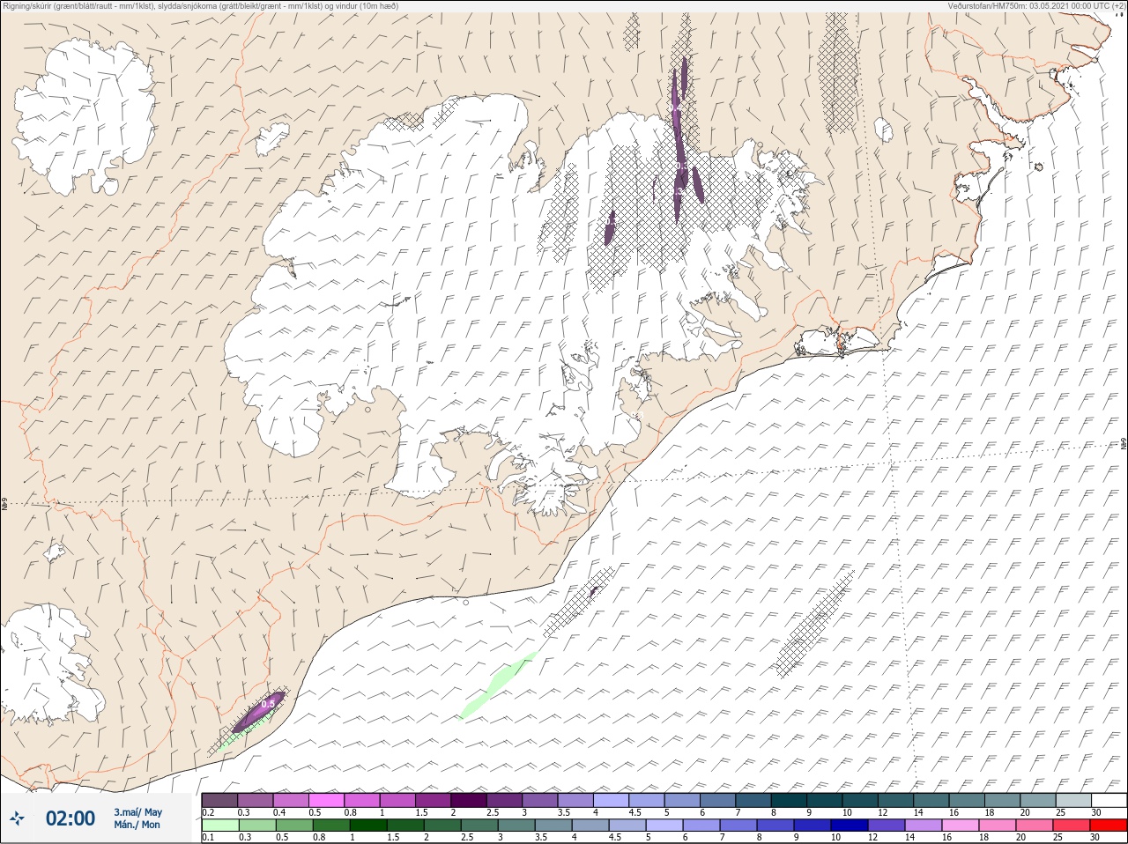Image resolution: width=1128 pixels, height=844 pixels.
Task: Click the '64N' latitude label at left edge
Action: tap(4, 506)
